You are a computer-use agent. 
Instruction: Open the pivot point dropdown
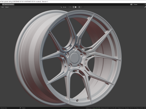point(71,7)
